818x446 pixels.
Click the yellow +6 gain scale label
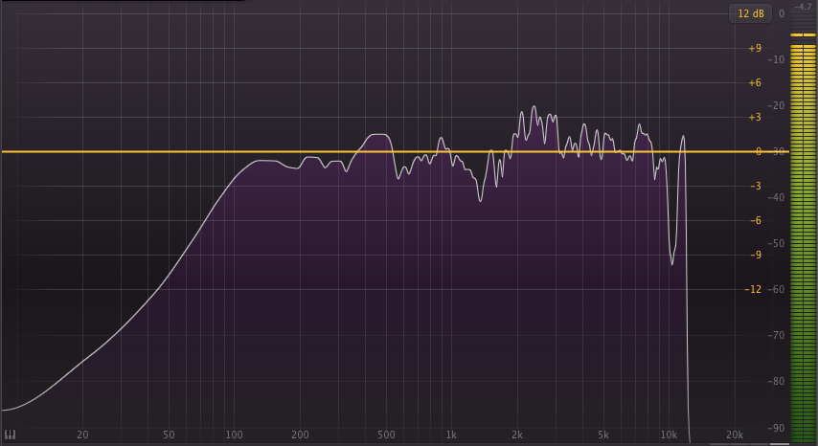[x=755, y=83]
